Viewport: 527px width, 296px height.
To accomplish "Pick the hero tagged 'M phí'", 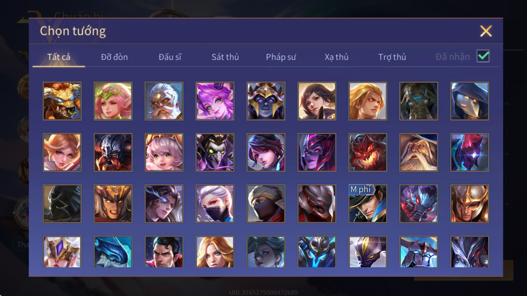I will (x=368, y=204).
